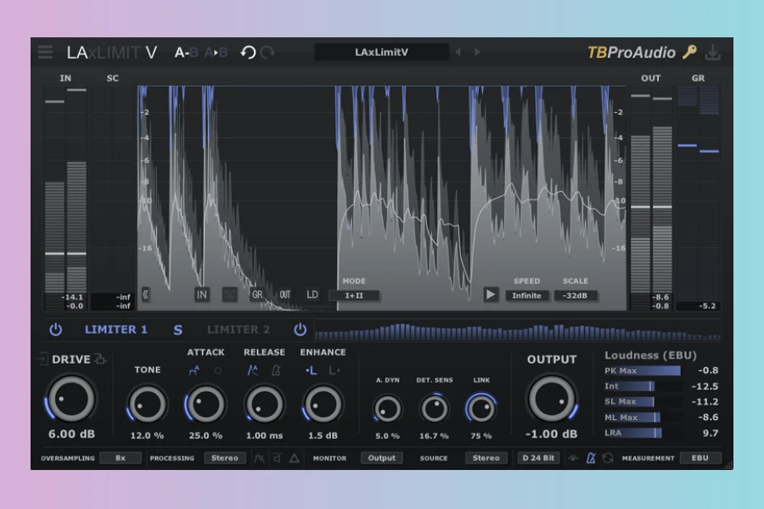Open the SOURCE Stereo dropdown

[x=486, y=458]
